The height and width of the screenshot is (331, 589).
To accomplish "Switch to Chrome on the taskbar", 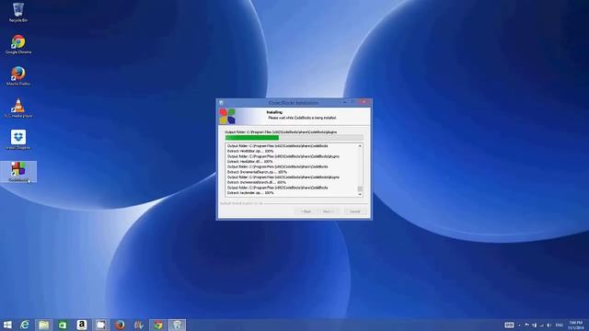I will [158, 325].
